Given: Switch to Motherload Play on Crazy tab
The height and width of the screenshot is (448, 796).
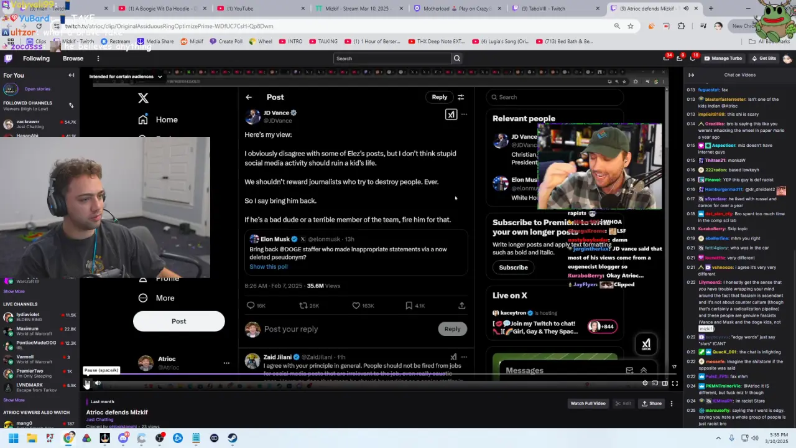Looking at the screenshot, I should (x=457, y=8).
